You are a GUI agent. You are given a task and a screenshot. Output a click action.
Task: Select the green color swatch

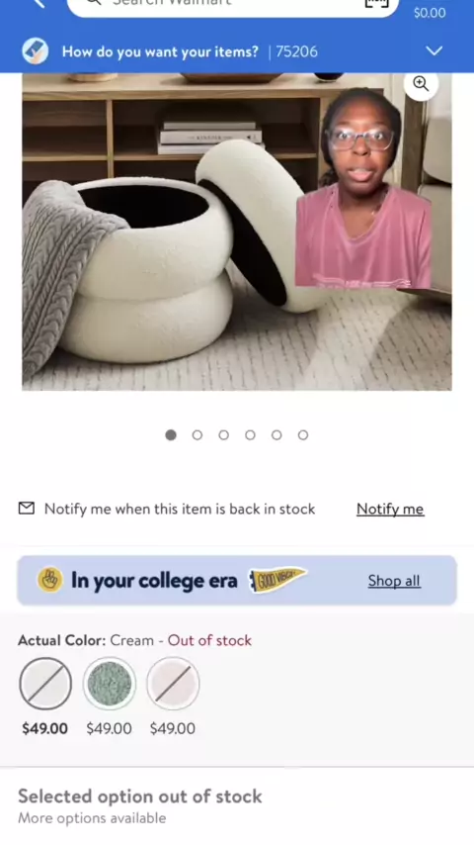[110, 684]
